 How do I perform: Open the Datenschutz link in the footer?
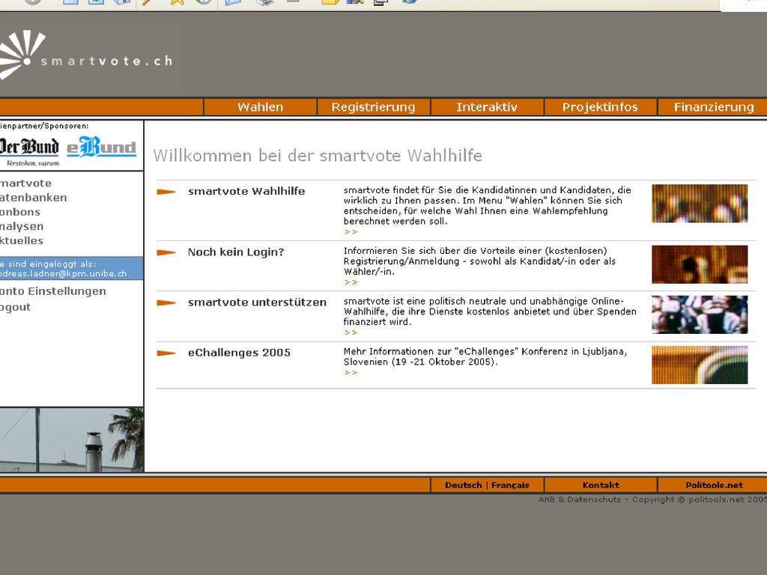594,499
